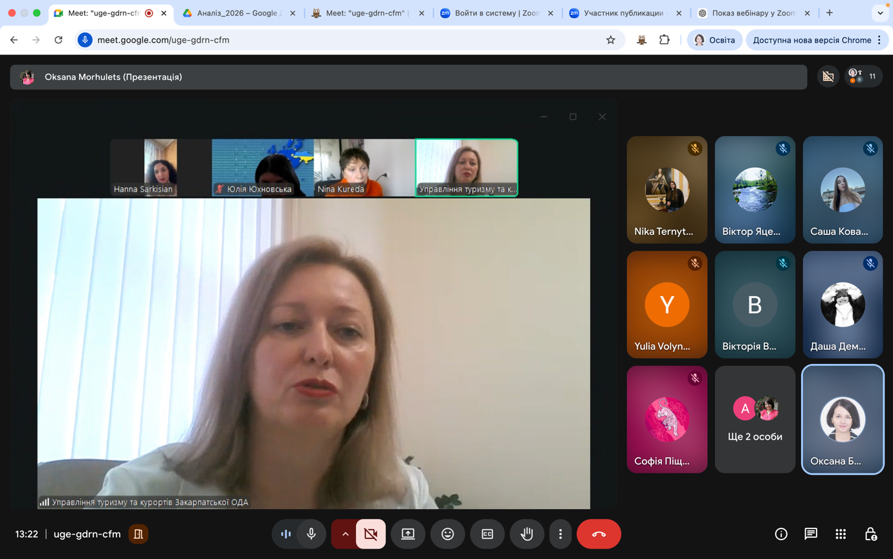Maximize the shared presentation window

point(573,117)
